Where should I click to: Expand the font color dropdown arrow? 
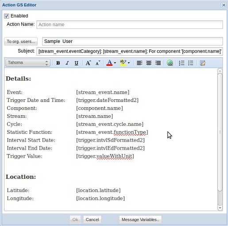[115, 63]
